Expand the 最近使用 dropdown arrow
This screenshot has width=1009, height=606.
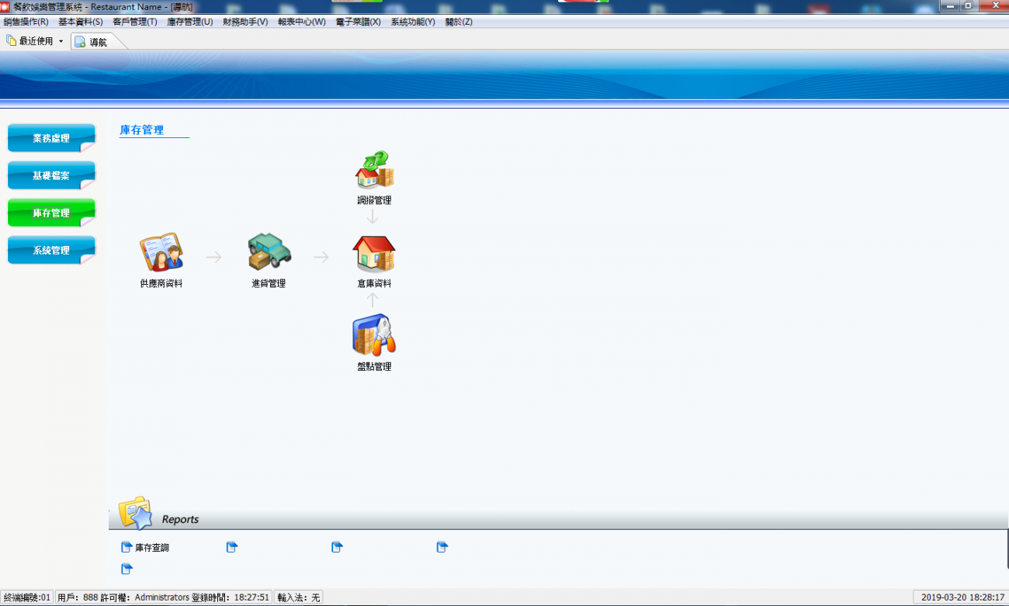(61, 41)
